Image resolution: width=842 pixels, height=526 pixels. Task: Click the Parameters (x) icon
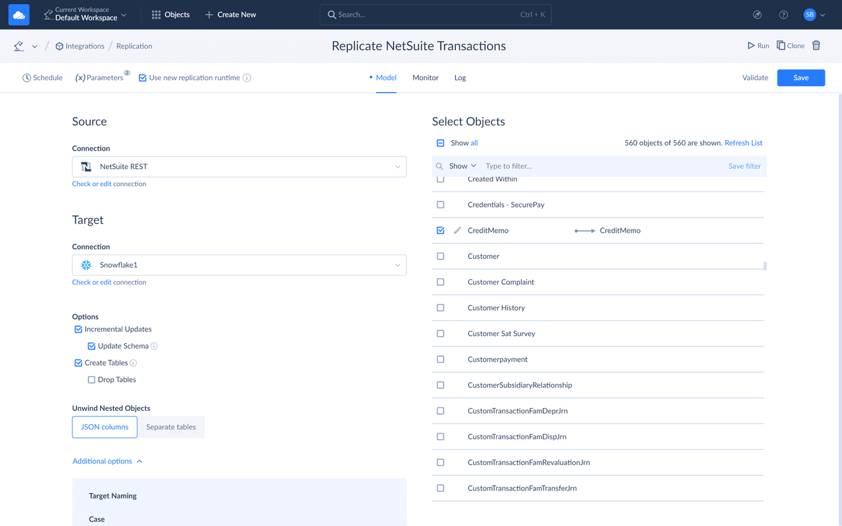click(x=80, y=78)
